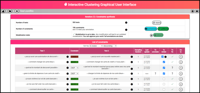
Task: Click the 'Sampling iteration' column header
Action: click(138, 51)
